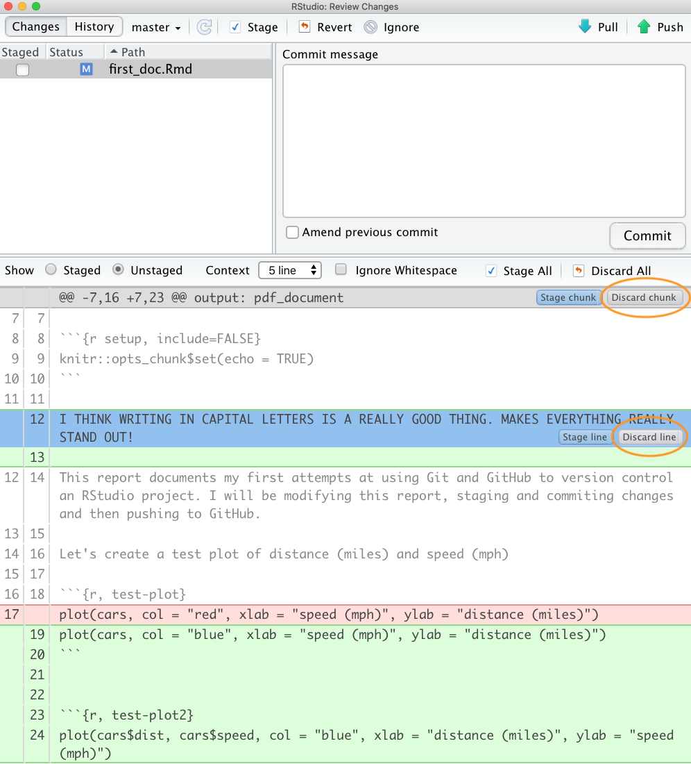The width and height of the screenshot is (691, 764).
Task: Click the Stage checkmark icon in top toolbar
Action: point(235,27)
